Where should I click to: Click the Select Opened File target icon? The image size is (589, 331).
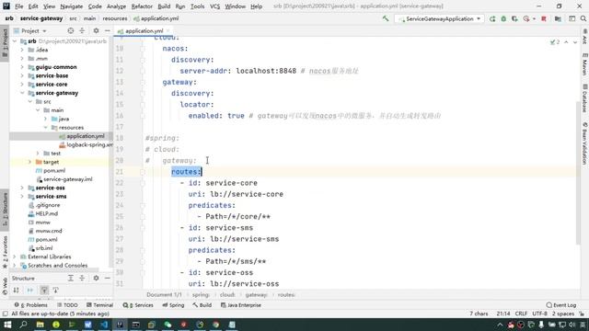click(x=70, y=30)
